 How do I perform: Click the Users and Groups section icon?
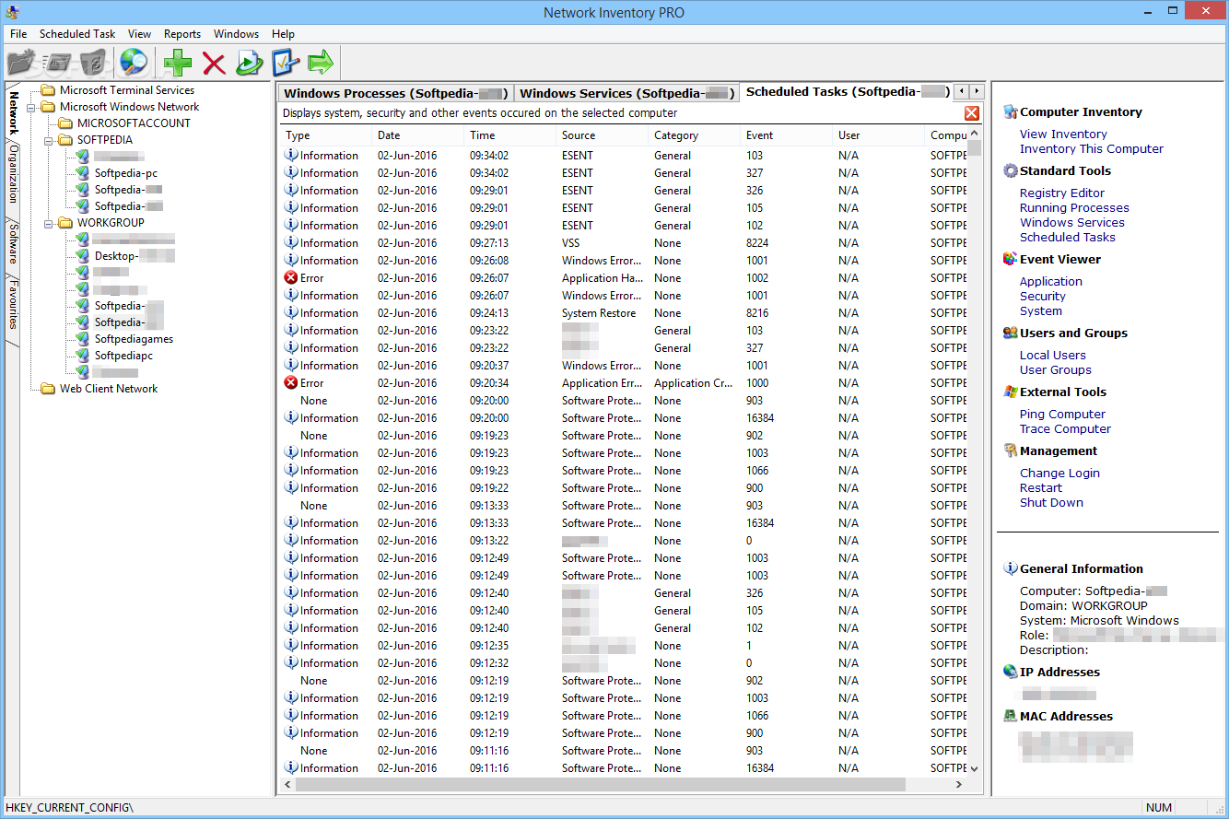click(x=1011, y=333)
